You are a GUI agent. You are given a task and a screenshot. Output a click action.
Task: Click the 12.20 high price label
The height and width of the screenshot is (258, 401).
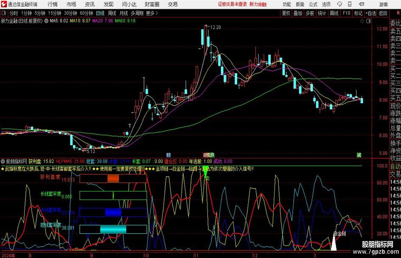tap(215, 27)
